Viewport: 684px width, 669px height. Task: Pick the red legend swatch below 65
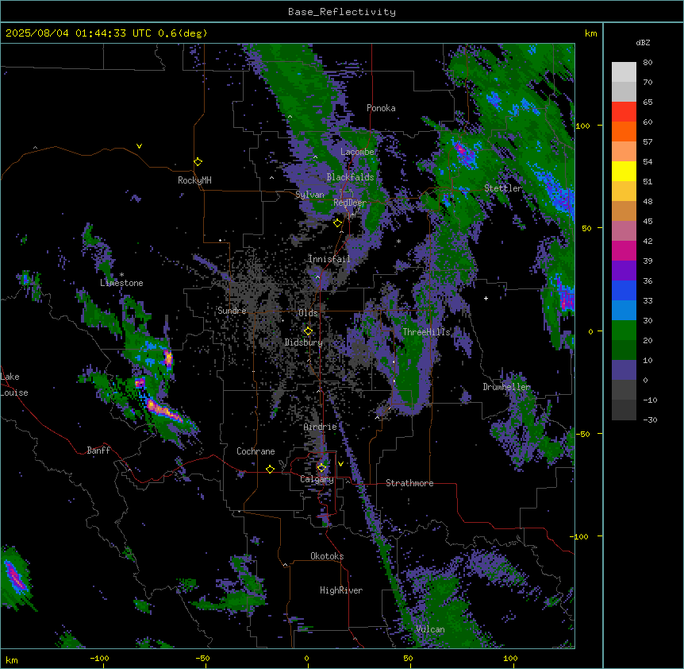click(x=624, y=111)
